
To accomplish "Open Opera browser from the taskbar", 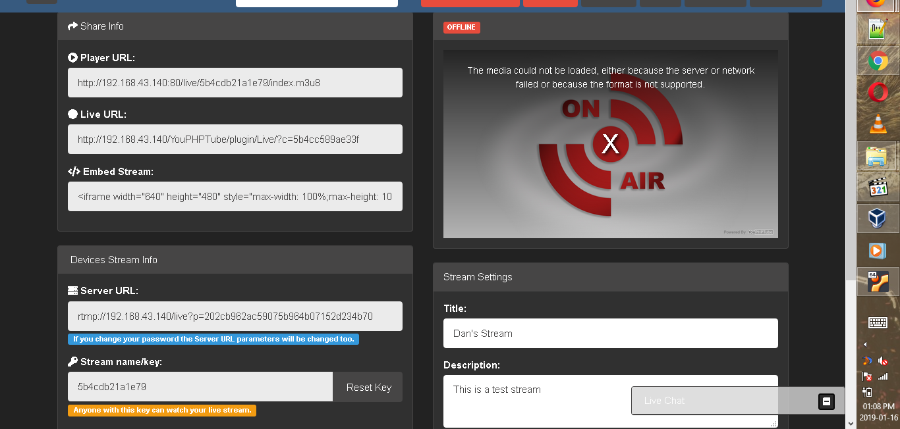I will click(x=878, y=92).
